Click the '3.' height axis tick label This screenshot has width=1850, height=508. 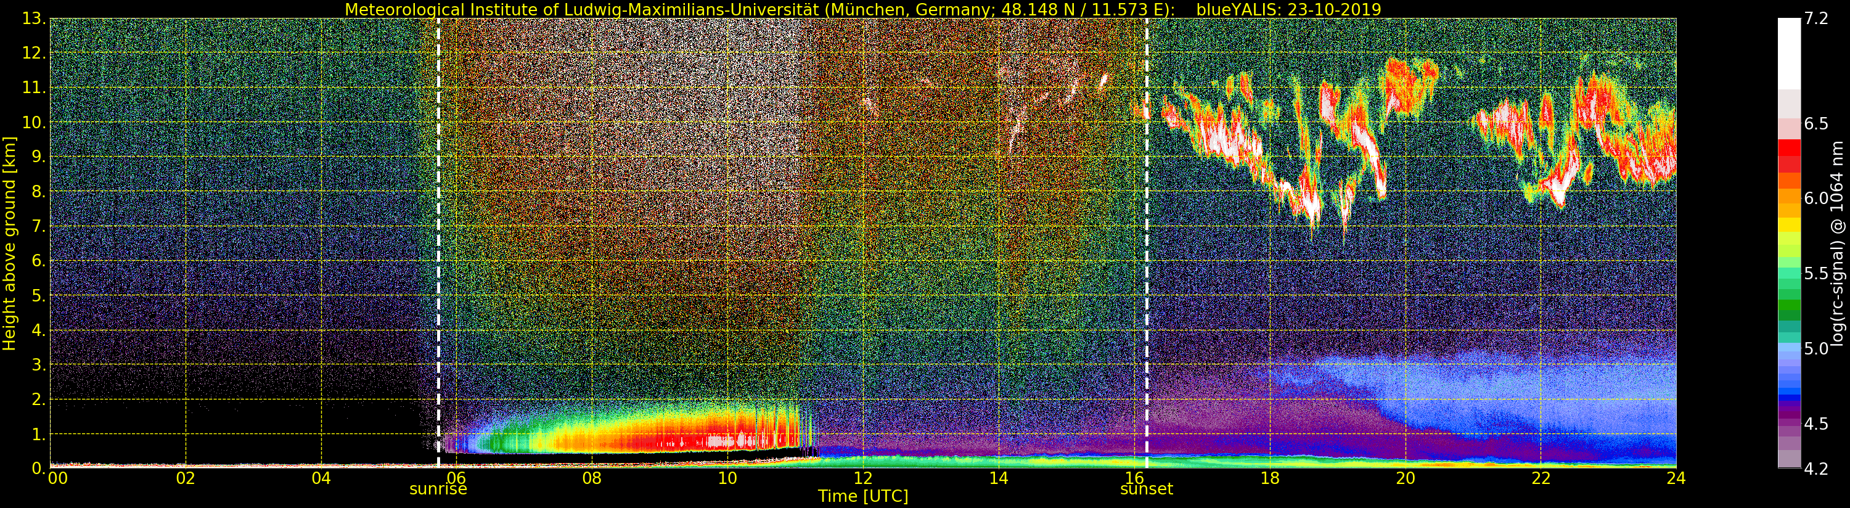coord(39,364)
